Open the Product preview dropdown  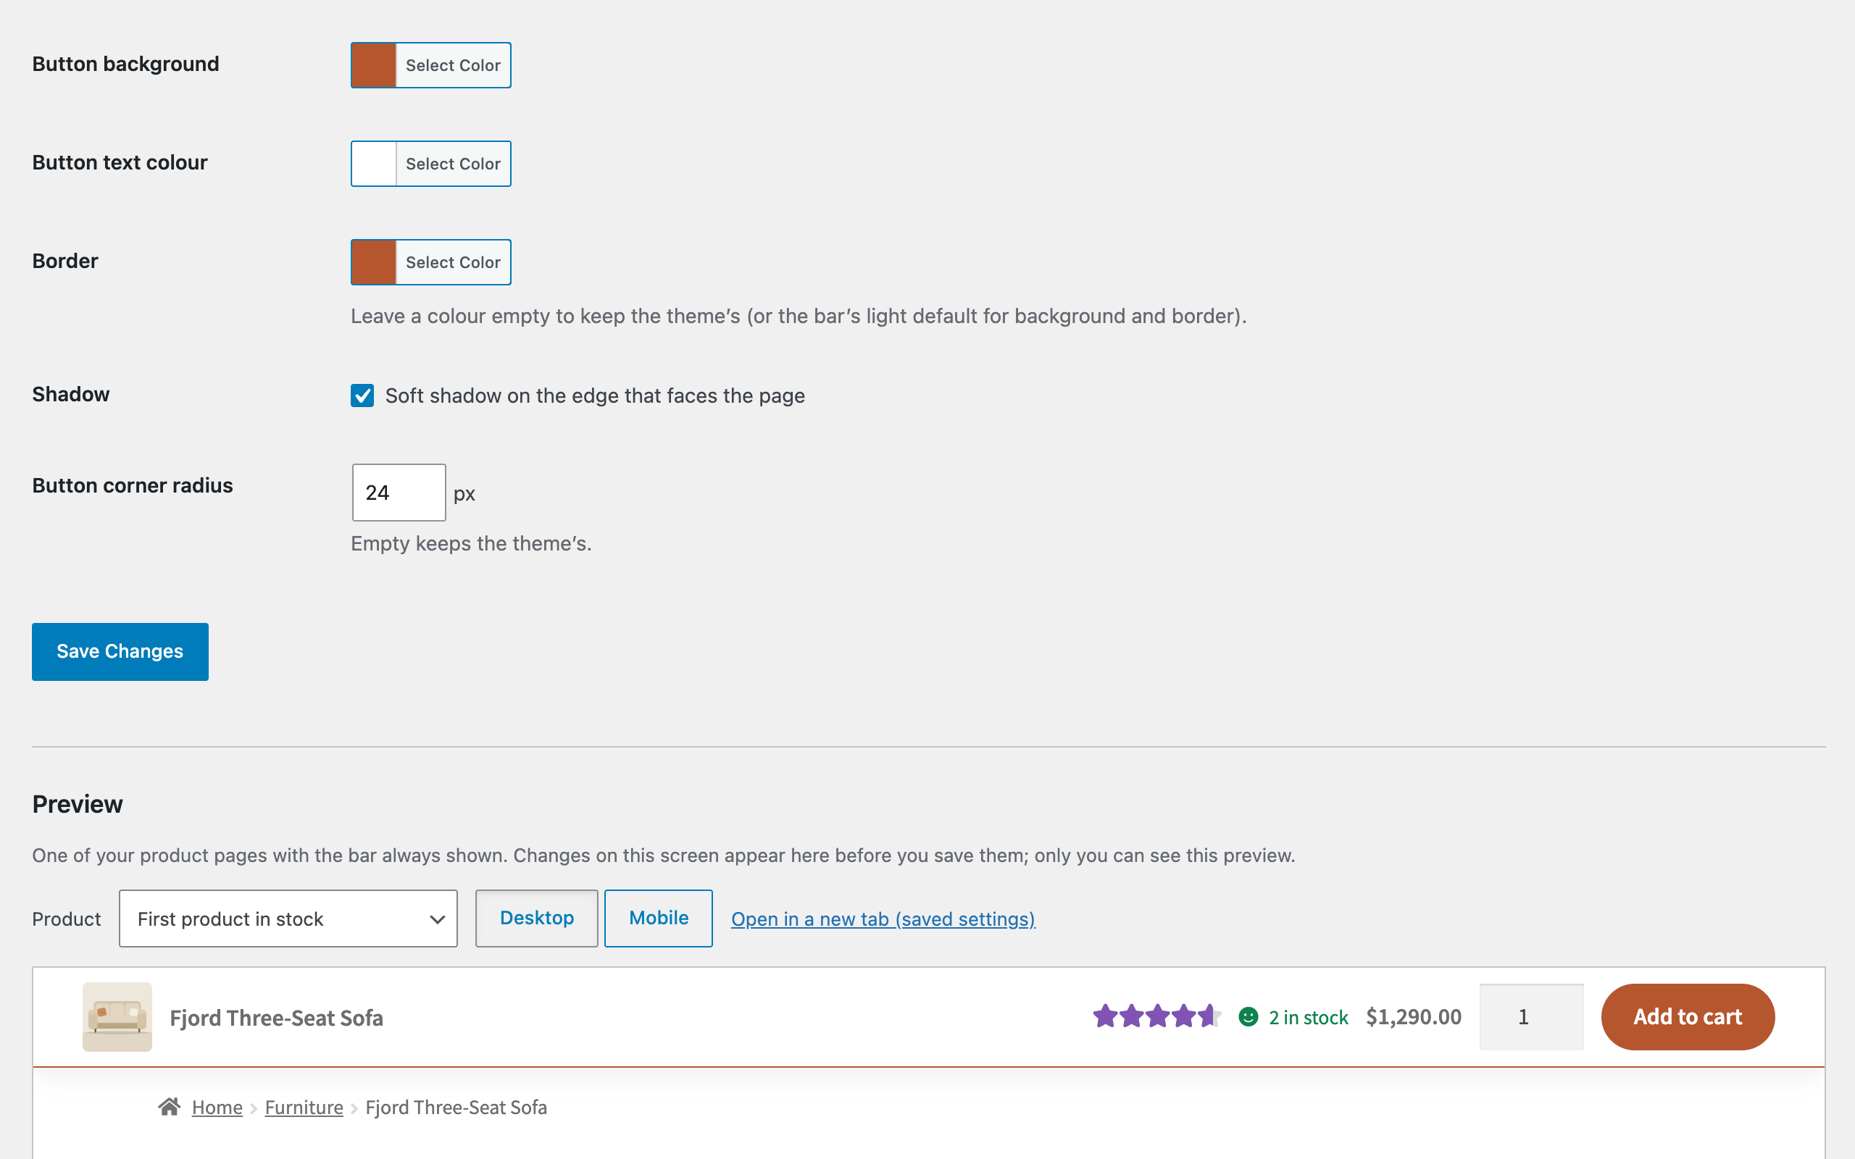point(288,919)
